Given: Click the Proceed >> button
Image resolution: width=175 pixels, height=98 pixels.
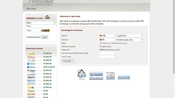Looking at the screenshot, I should (x=68, y=61).
